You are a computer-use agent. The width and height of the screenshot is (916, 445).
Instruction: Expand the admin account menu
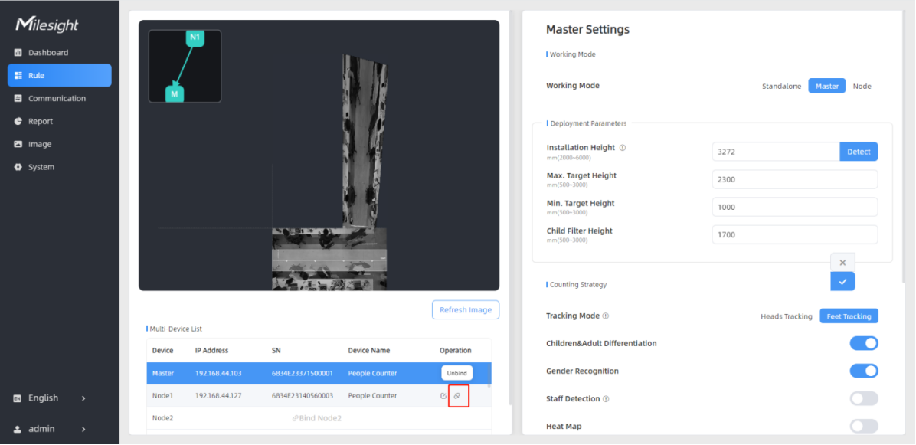pyautogui.click(x=50, y=429)
